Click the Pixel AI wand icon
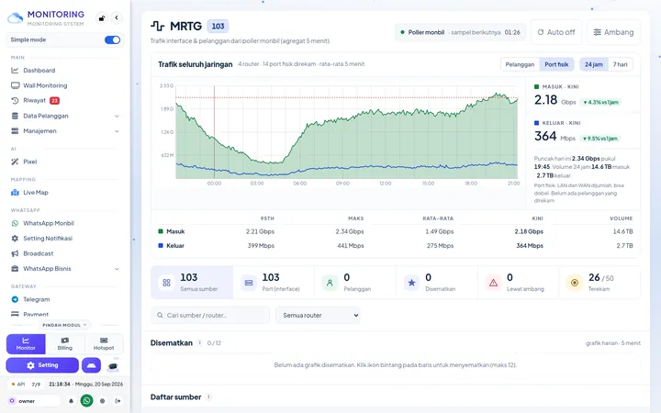The image size is (661, 413). [x=15, y=162]
